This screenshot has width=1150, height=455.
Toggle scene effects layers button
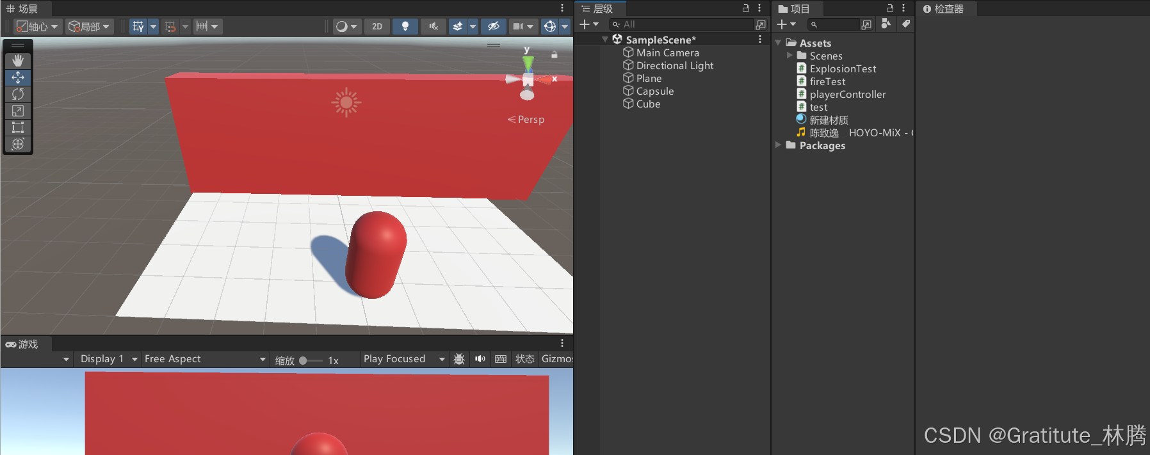coord(458,26)
